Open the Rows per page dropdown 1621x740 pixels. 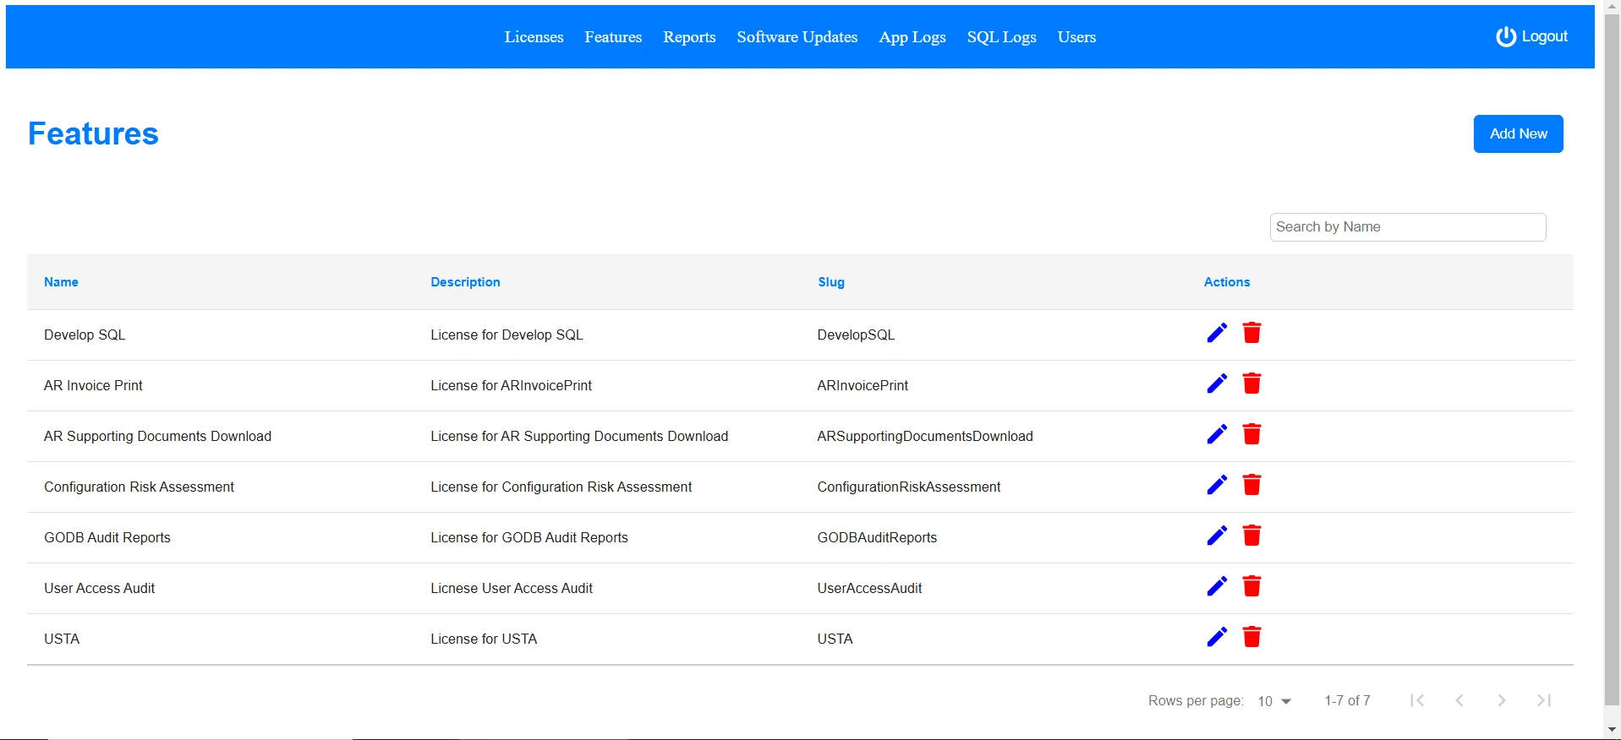click(x=1274, y=701)
